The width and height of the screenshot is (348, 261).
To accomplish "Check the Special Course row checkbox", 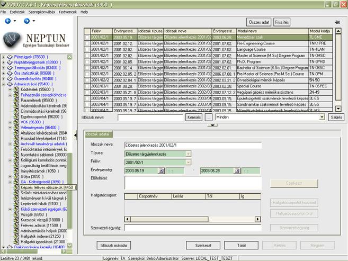I will click(x=87, y=86).
